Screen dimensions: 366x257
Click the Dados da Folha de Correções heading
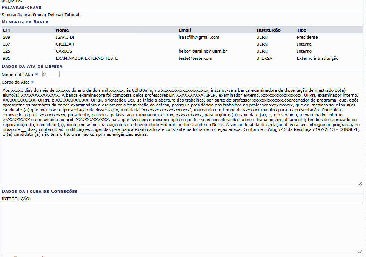[40, 191]
